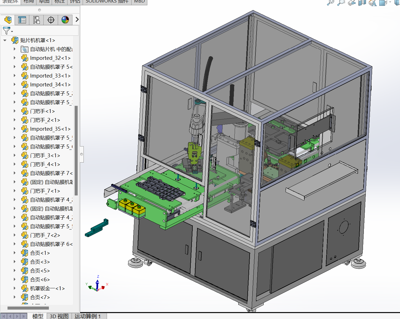Viewport: 400px width, 319px height.
Task: Show more manager tabs chevron arrow
Action: point(77,20)
